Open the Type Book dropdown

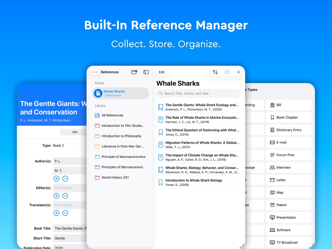59,146
